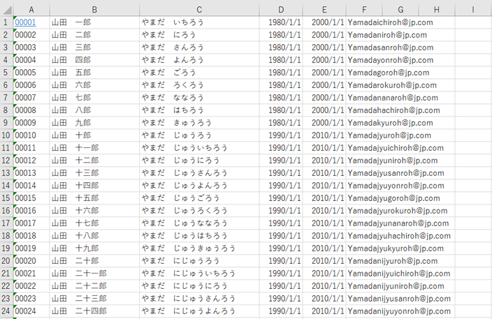Click the reading cell やまだ はちろう
The height and width of the screenshot is (319, 492).
(199, 110)
